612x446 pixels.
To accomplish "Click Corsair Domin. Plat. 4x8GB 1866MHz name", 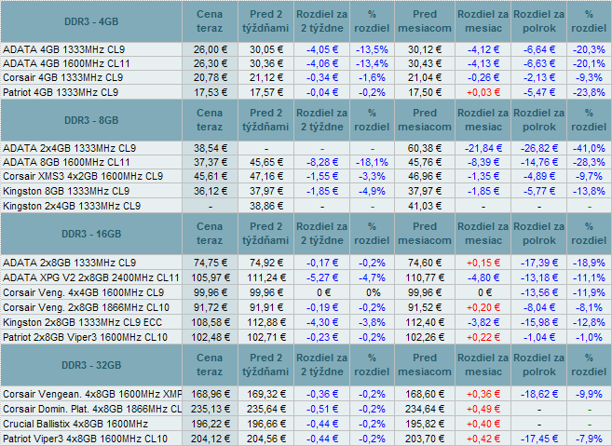I will [92, 409].
